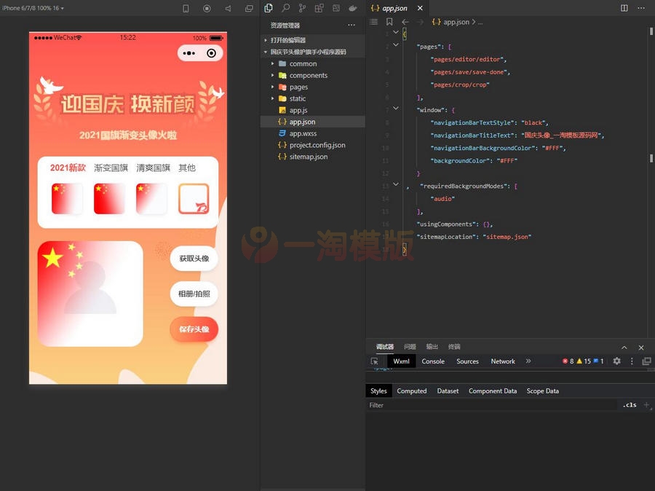
Task: Collapse the debugger panel with the up chevron
Action: point(624,347)
